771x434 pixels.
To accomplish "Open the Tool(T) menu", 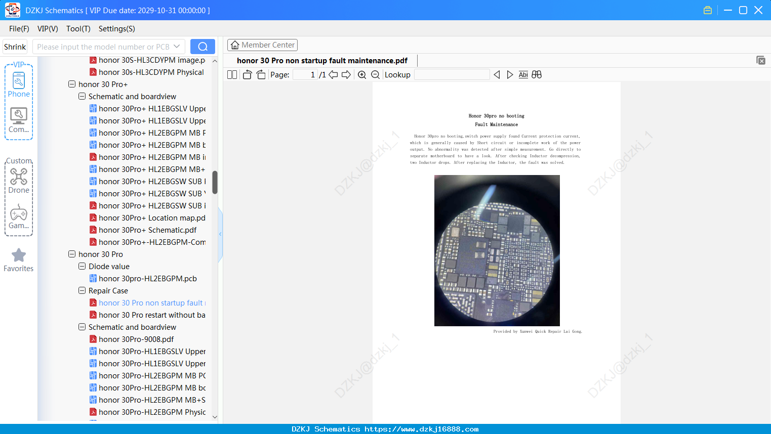I will point(78,29).
